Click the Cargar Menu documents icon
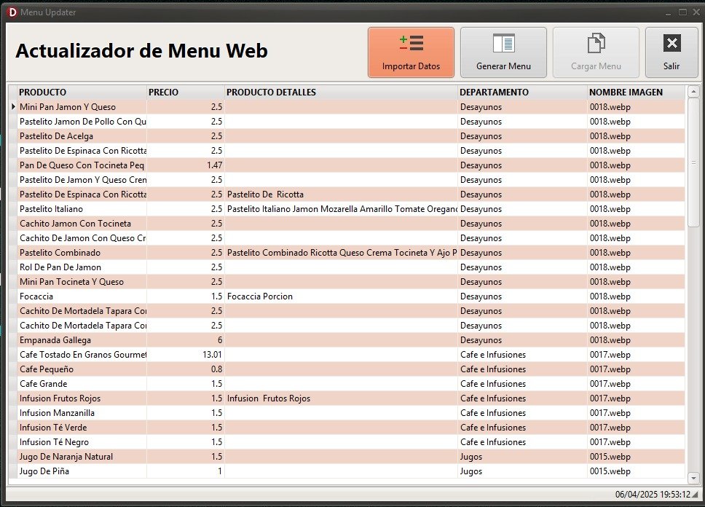Image resolution: width=705 pixels, height=507 pixels. [x=596, y=44]
